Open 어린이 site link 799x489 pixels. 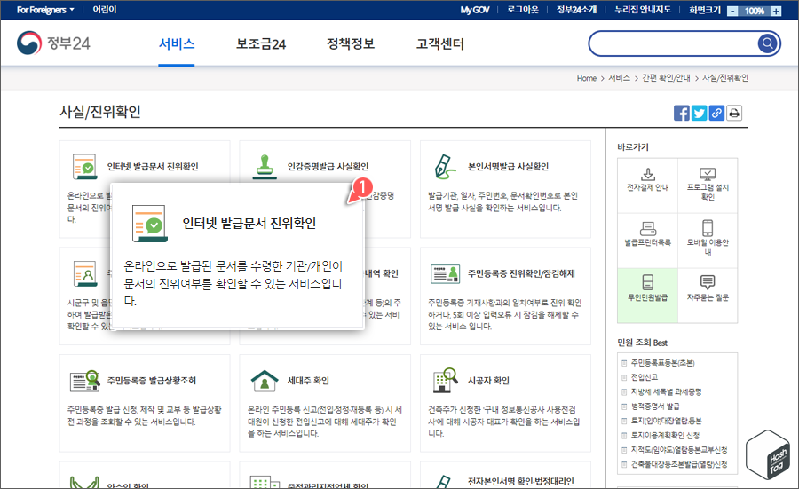[105, 10]
